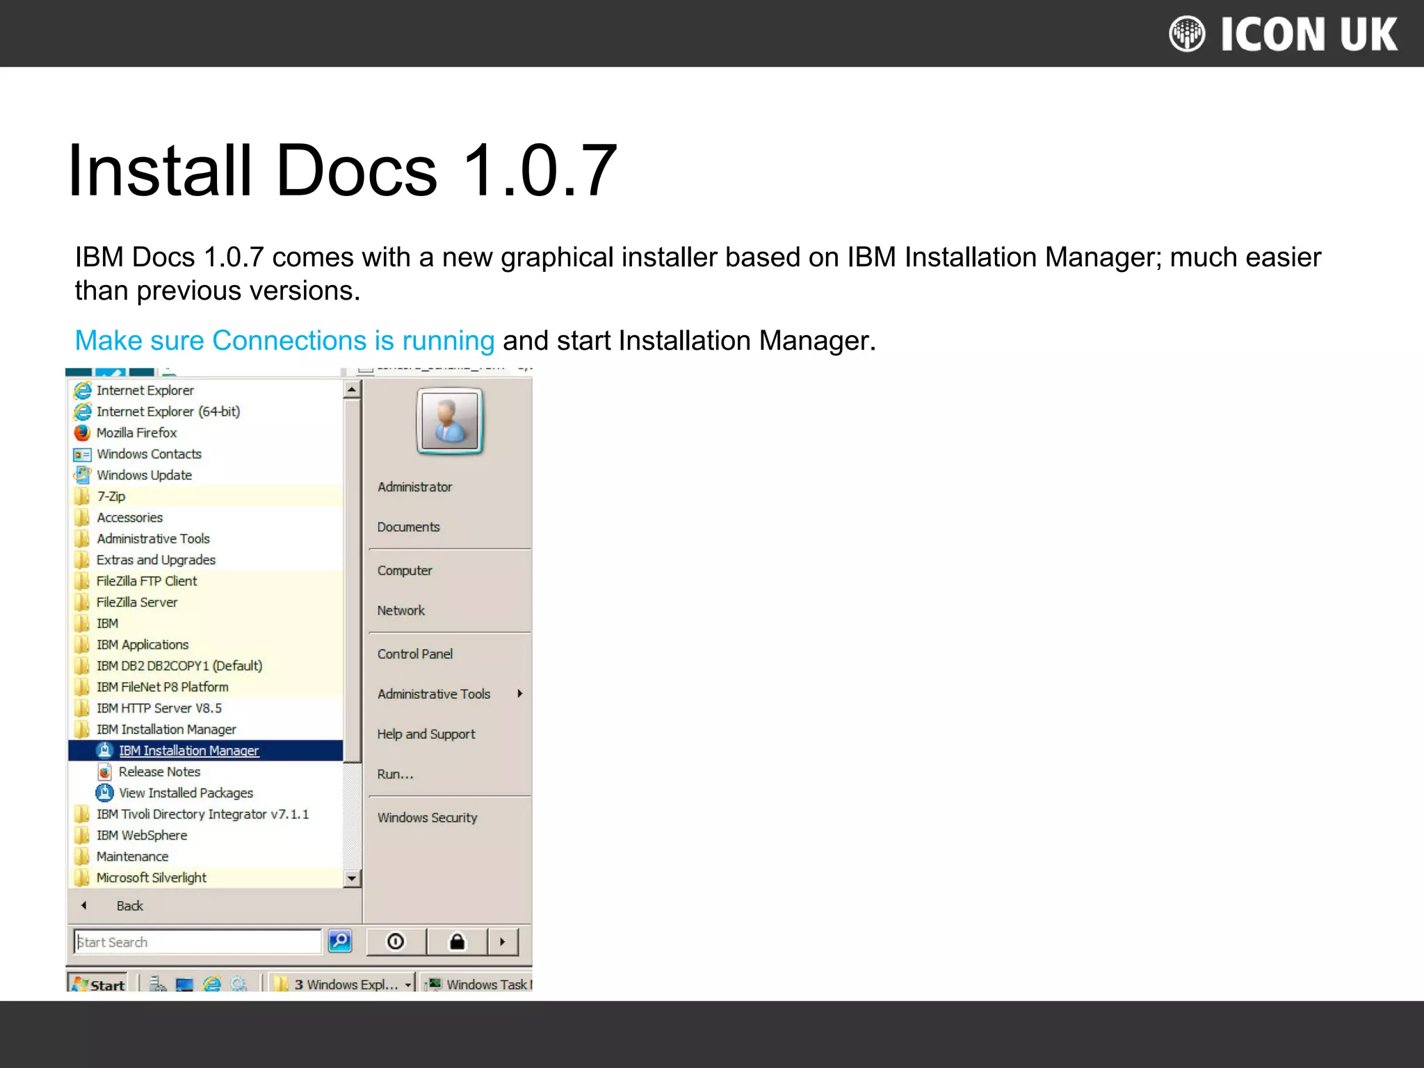Click the power button icon
1424x1068 pixels.
tap(396, 942)
